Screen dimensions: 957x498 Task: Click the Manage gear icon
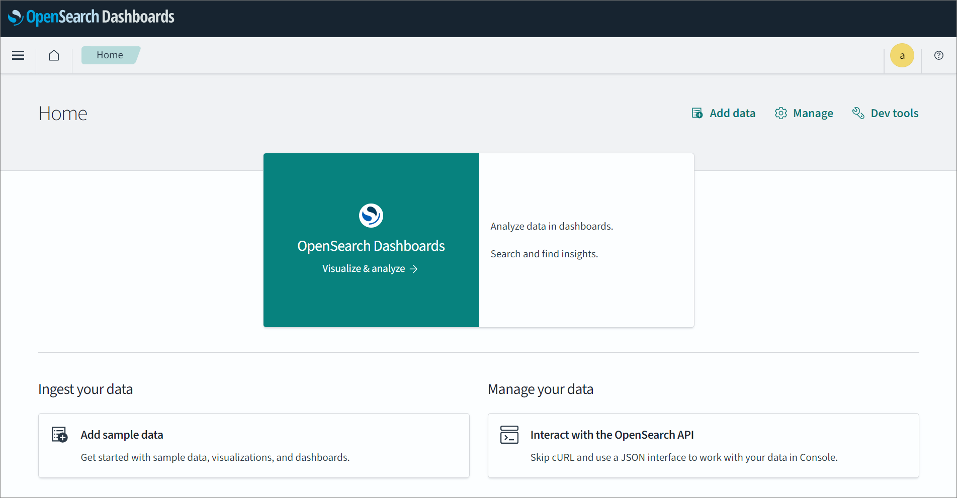click(780, 113)
